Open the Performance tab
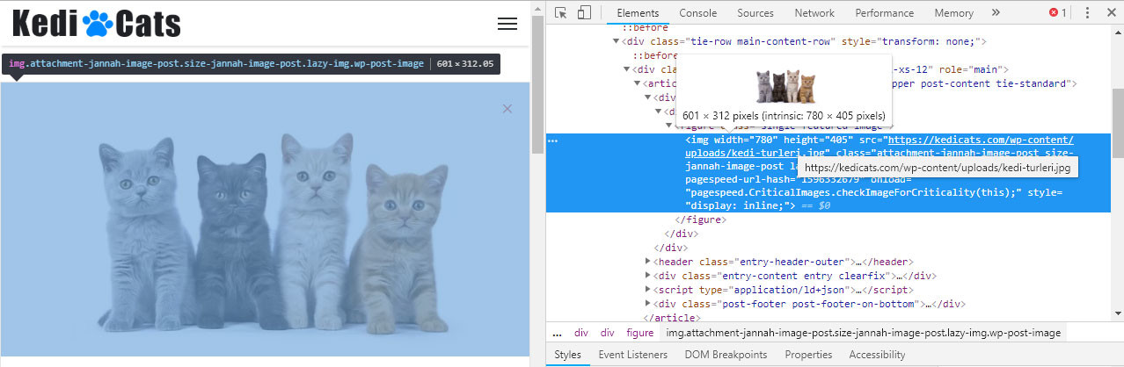This screenshot has width=1124, height=367. (x=885, y=12)
